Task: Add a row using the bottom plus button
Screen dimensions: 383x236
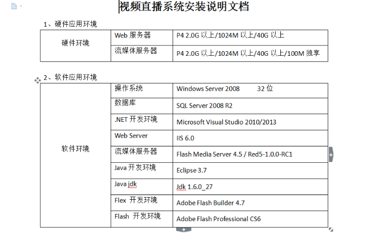Action: [x=184, y=230]
